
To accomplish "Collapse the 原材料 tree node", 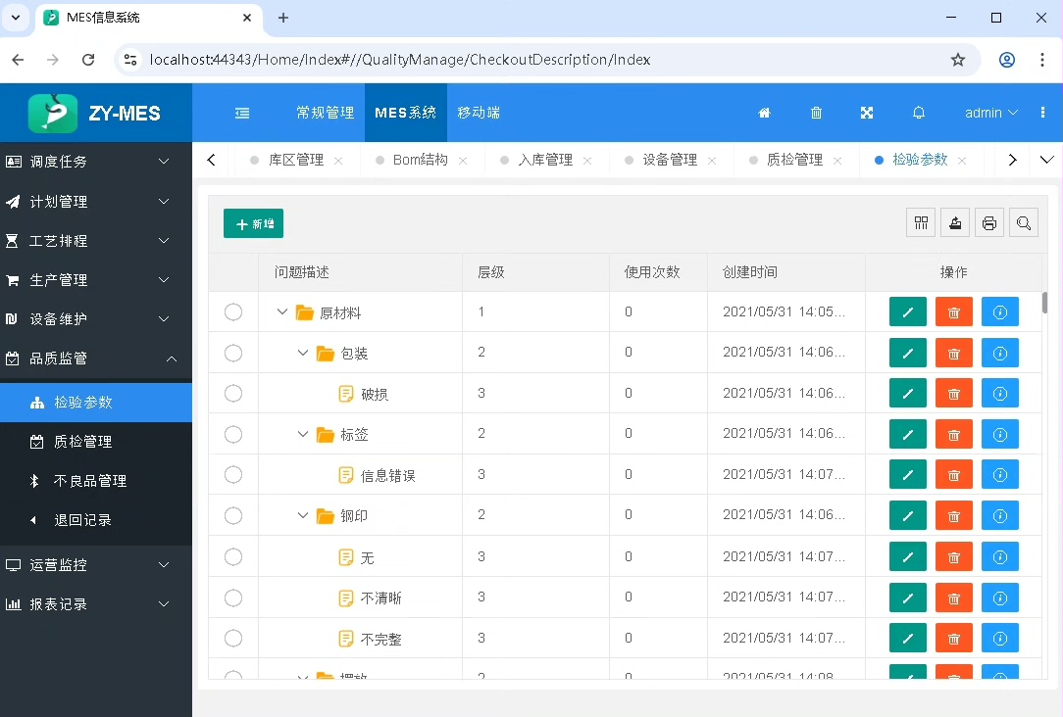I will point(282,312).
